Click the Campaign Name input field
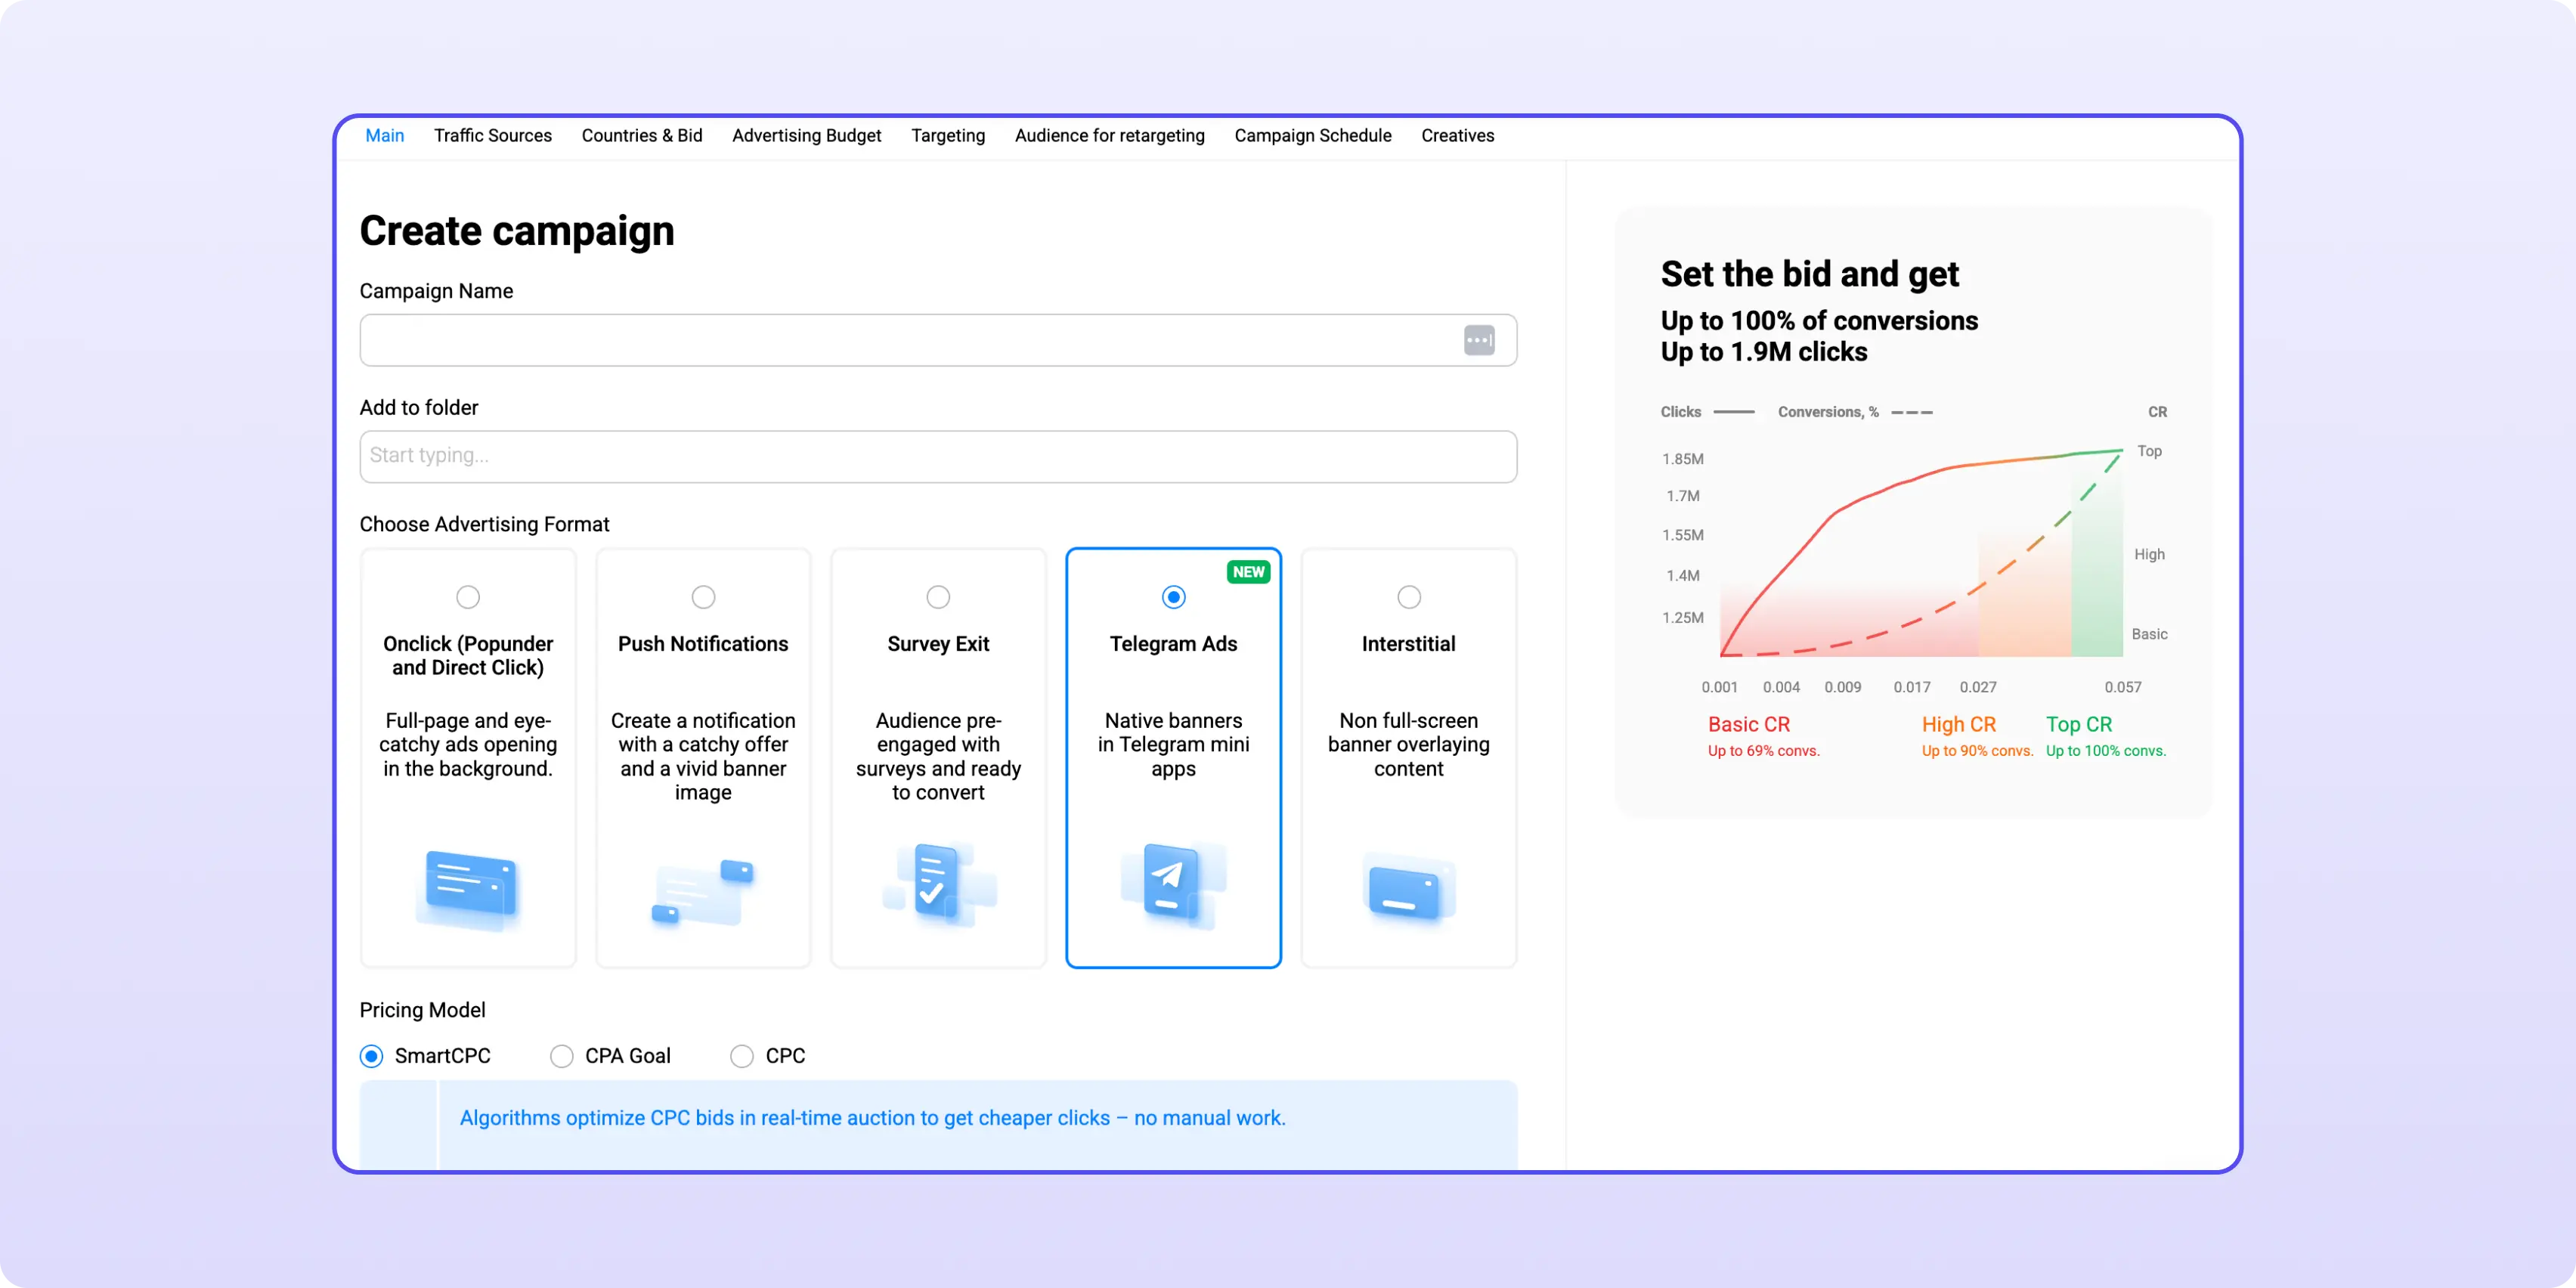Screen dimensions: 2576x1288 click(938, 340)
